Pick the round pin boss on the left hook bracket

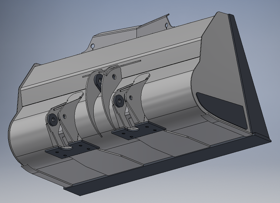[x=53, y=120]
